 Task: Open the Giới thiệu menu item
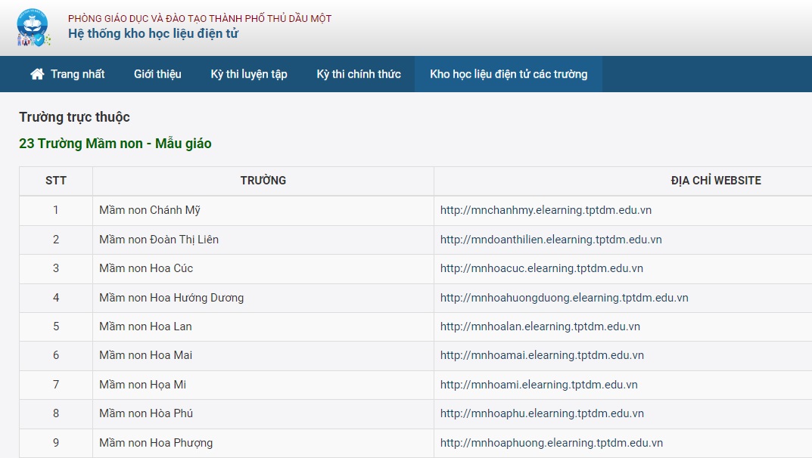(157, 74)
